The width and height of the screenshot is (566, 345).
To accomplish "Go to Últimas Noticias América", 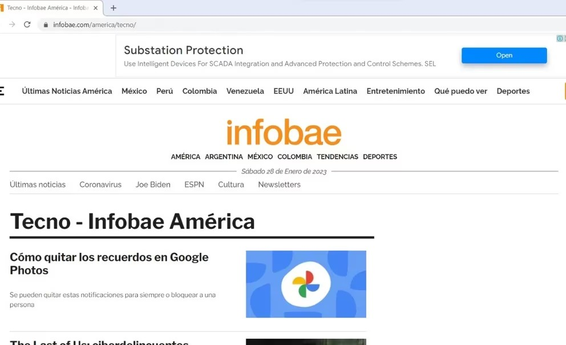I will click(x=67, y=91).
